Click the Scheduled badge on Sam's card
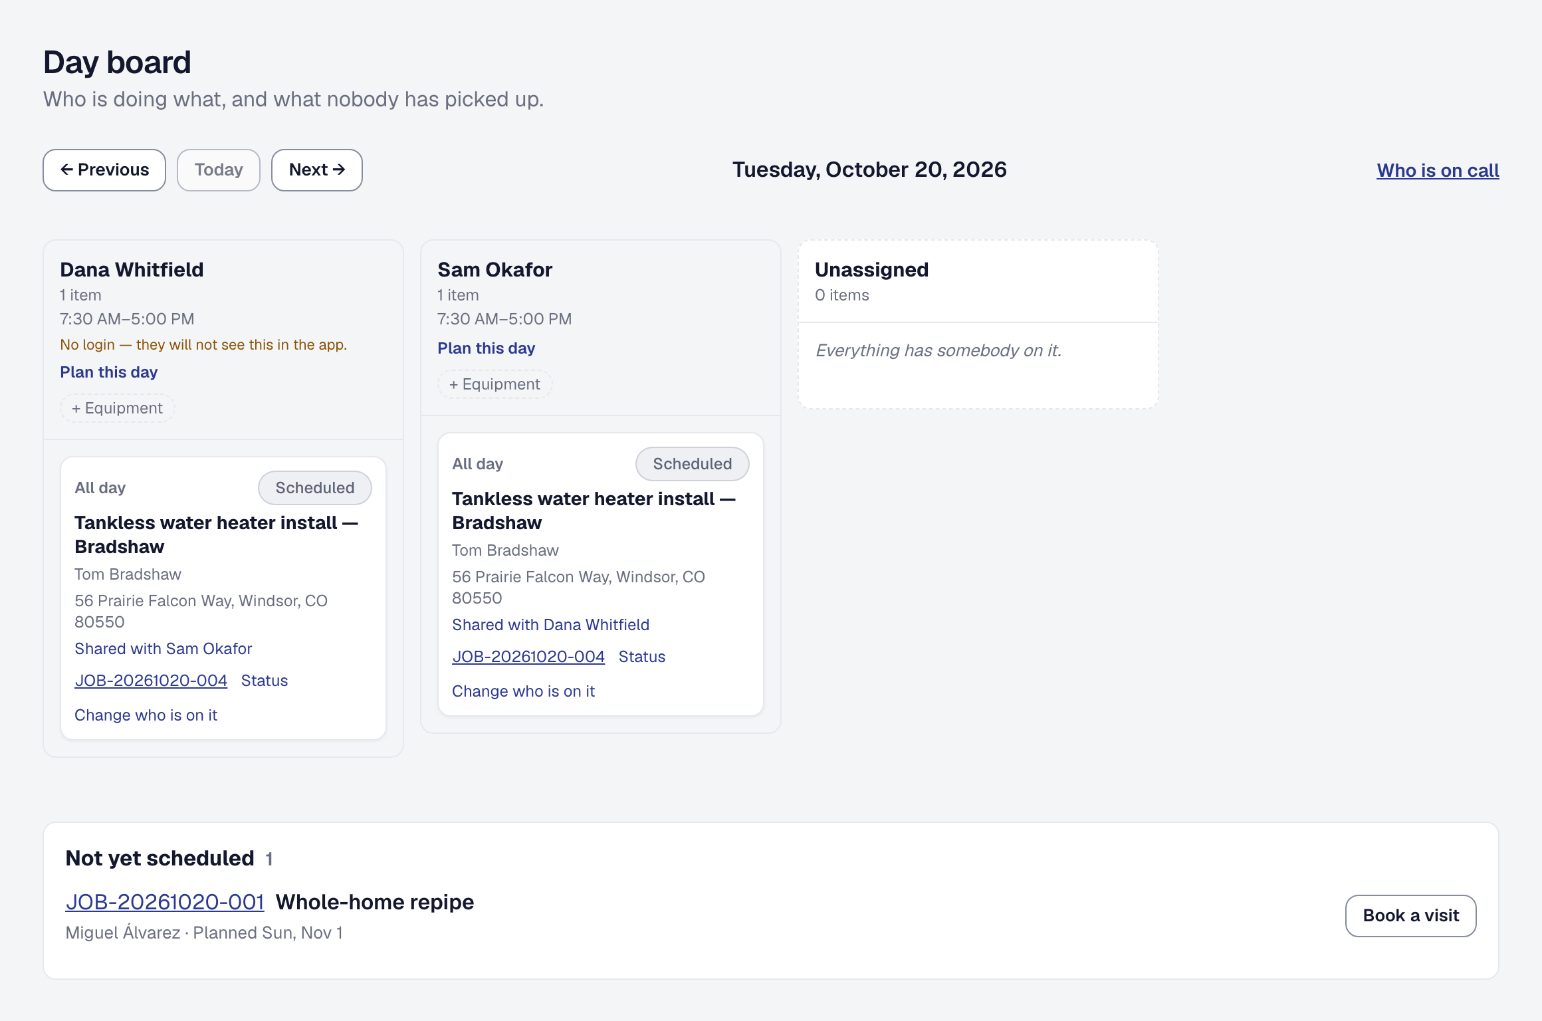 pos(693,464)
